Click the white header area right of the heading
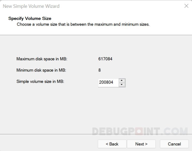The width and height of the screenshot is (192, 151). (x=116, y=18)
